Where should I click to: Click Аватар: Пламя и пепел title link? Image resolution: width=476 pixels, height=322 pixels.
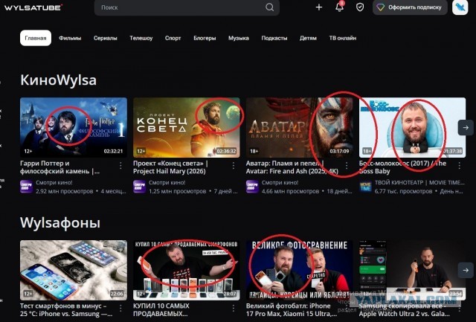(292, 167)
